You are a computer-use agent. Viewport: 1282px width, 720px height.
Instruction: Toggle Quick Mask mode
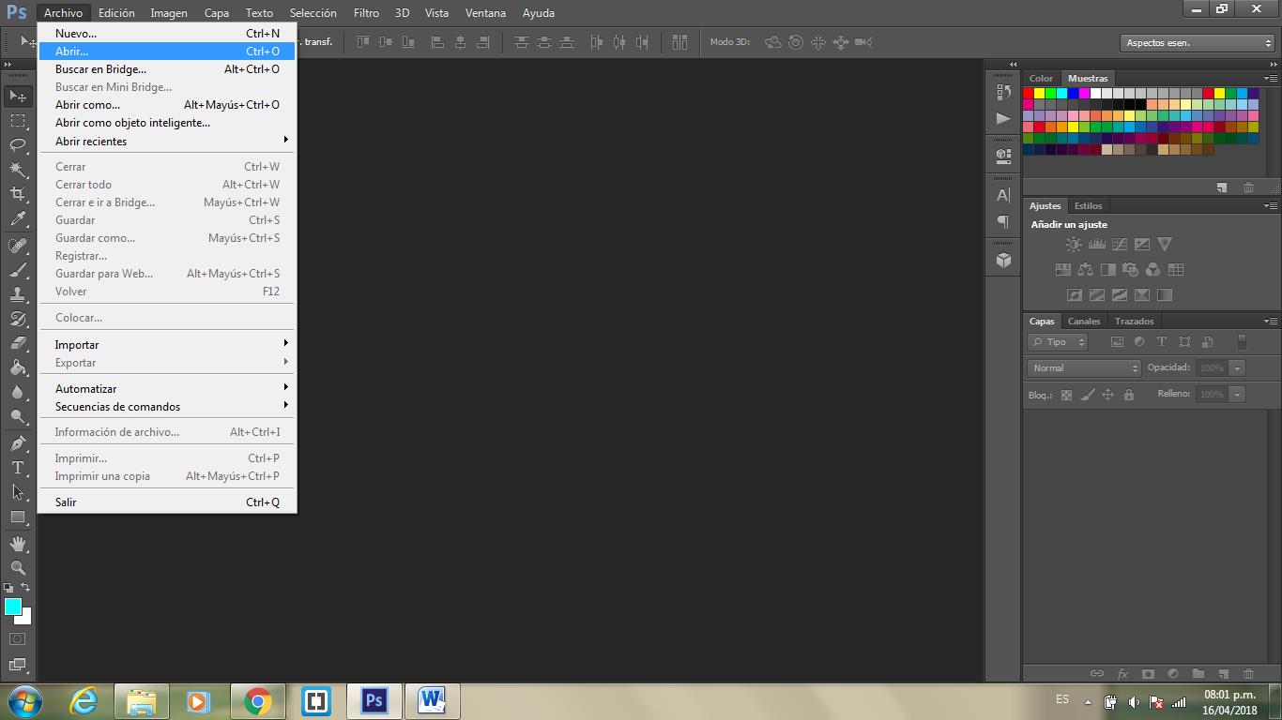18,639
